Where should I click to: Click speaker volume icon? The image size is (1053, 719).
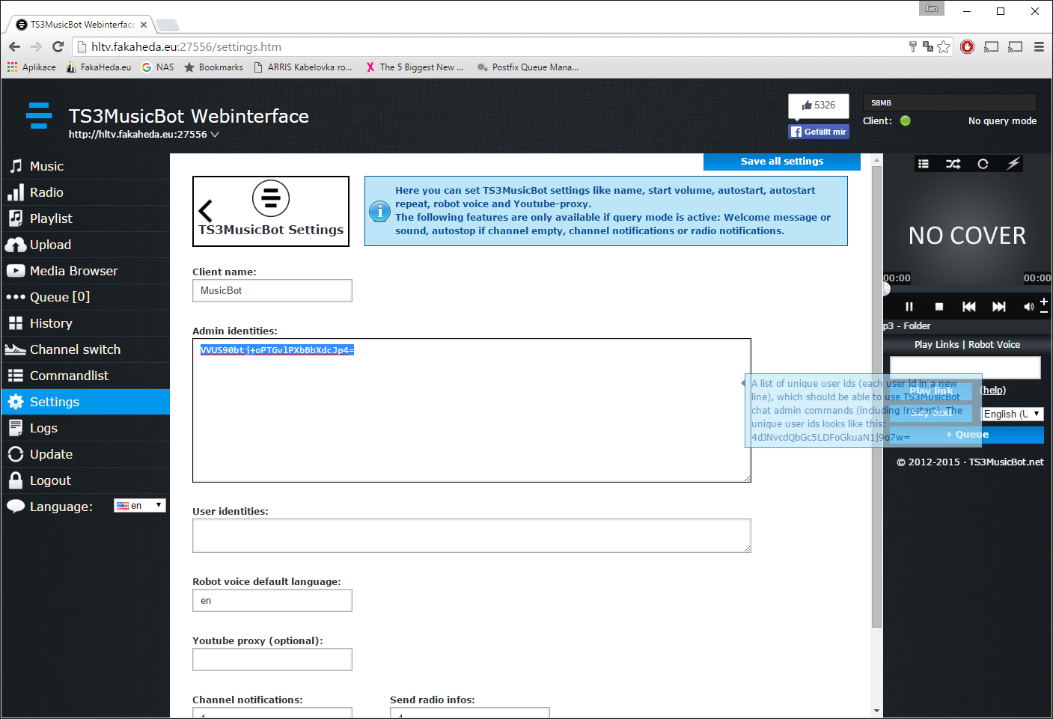tap(1029, 307)
